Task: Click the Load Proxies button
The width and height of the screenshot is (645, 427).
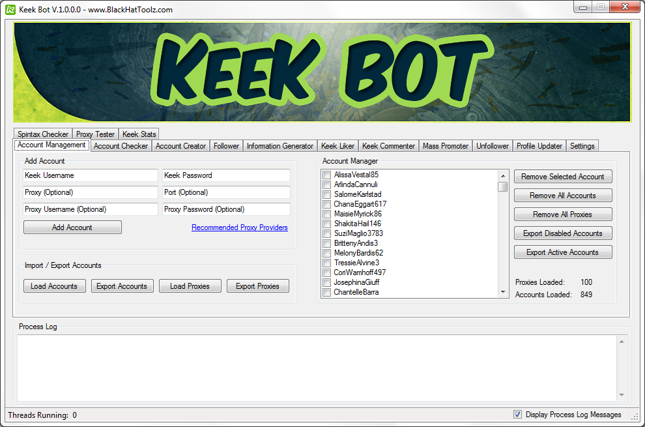Action: click(x=190, y=286)
